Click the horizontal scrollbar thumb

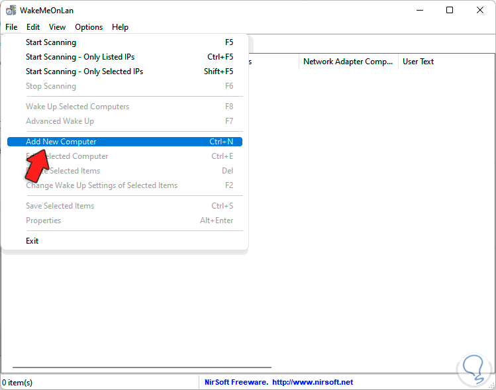click(142, 367)
